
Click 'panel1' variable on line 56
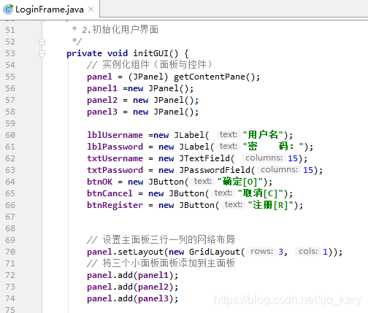pos(102,88)
